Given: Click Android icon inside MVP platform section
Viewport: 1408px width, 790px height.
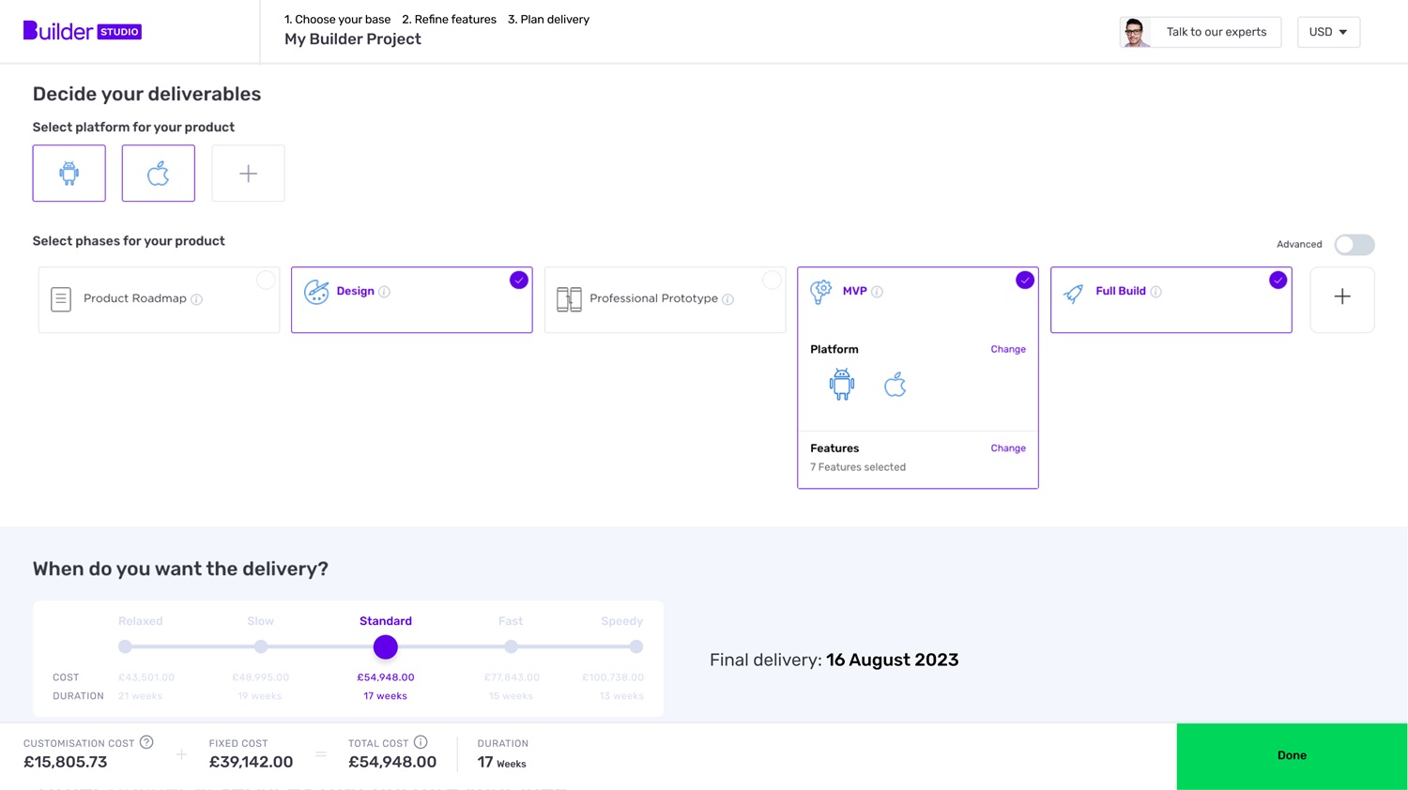Looking at the screenshot, I should click(x=842, y=385).
